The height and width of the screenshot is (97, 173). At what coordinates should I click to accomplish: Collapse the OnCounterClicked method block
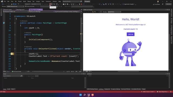(x=15, y=49)
